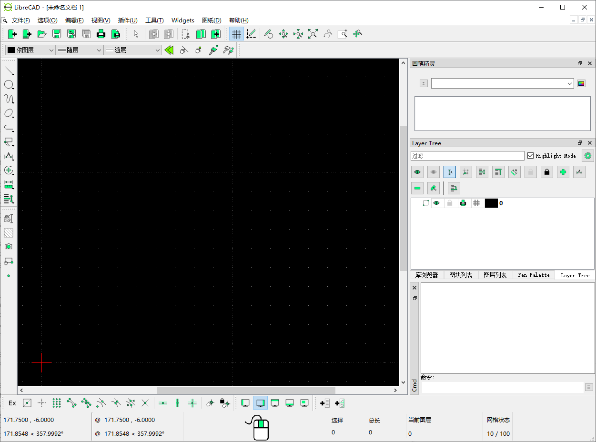Zoom in with the Zoom In icon
Screen dimensions: 596x442
pyautogui.click(x=283, y=34)
